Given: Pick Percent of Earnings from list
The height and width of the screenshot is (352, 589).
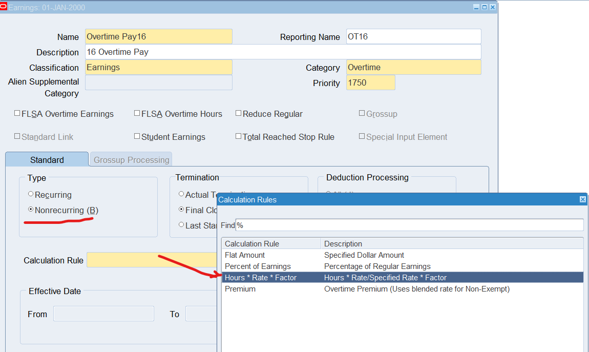Looking at the screenshot, I should 258,266.
